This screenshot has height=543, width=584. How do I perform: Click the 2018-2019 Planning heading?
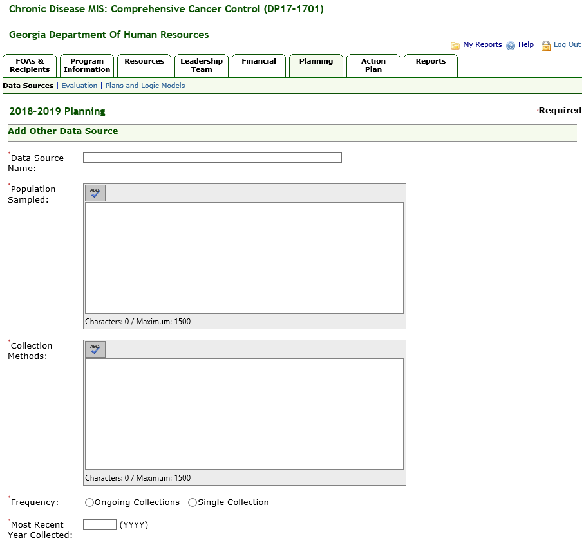click(57, 111)
